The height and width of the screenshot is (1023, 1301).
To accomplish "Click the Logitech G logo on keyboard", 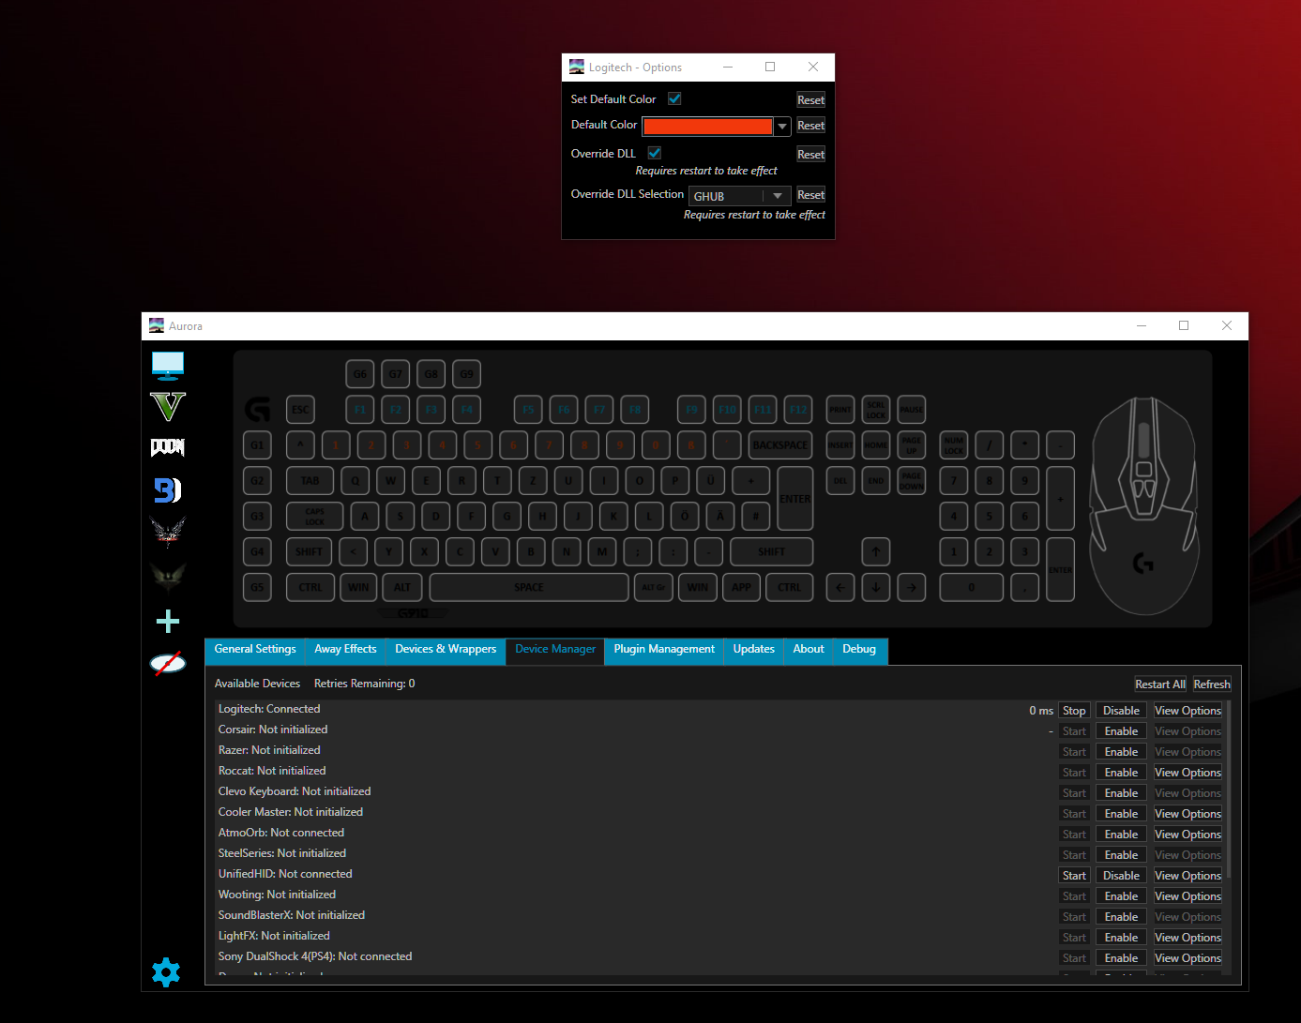I will pyautogui.click(x=257, y=409).
